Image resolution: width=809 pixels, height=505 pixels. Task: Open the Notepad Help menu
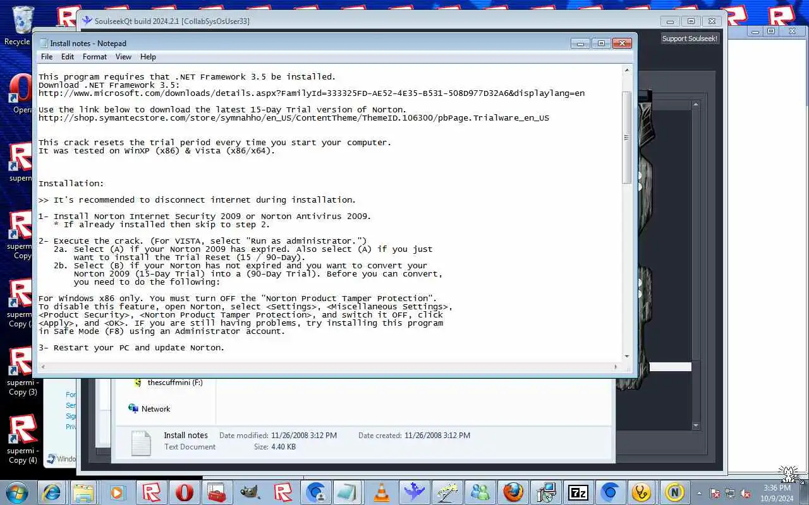tap(148, 57)
